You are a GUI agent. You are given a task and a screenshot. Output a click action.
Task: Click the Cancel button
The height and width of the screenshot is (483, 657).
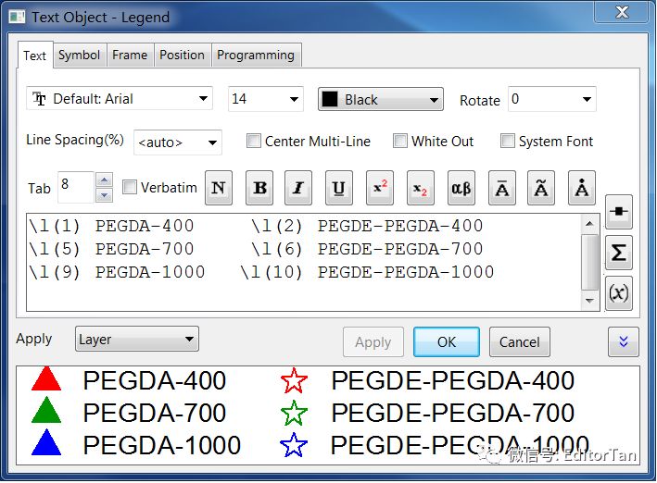520,342
